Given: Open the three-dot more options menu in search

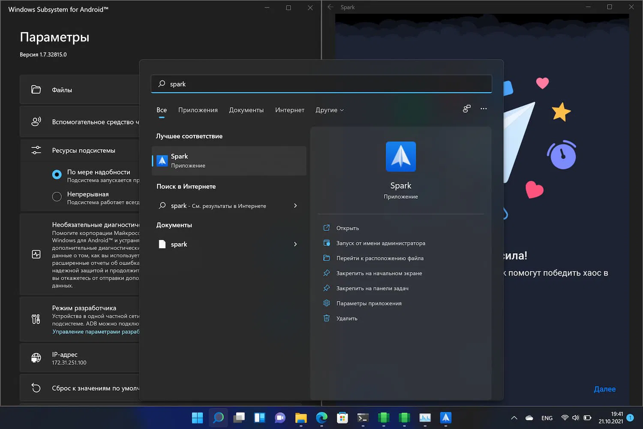Looking at the screenshot, I should coord(484,109).
